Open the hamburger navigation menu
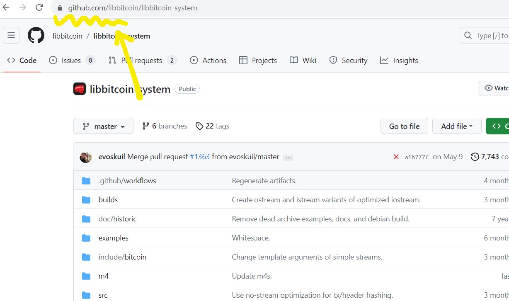 (x=11, y=36)
